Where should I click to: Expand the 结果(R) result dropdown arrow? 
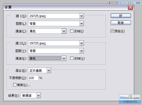point(39,95)
